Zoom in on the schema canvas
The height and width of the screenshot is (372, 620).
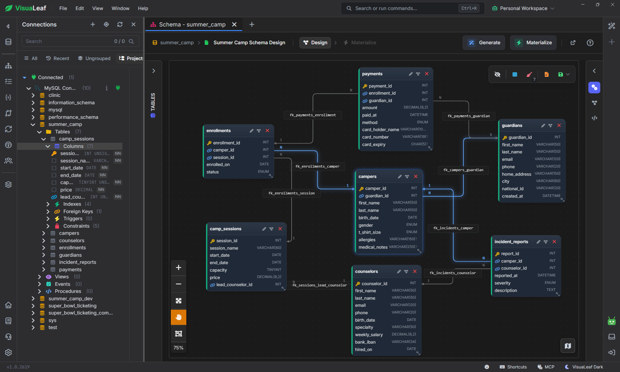(179, 268)
